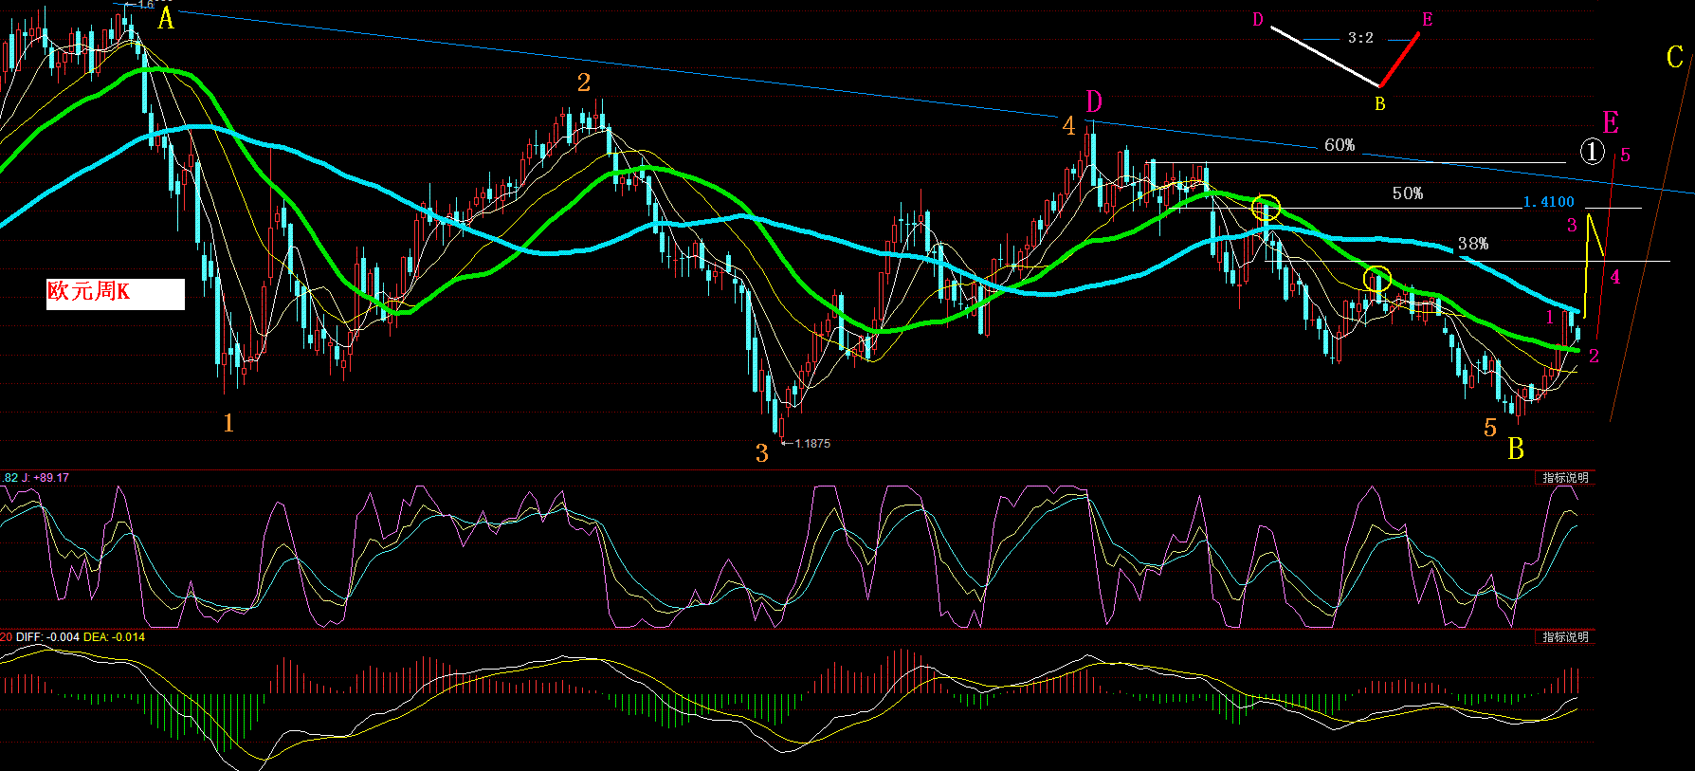Click the 3:2 ratio label
The image size is (1695, 771).
(1360, 38)
